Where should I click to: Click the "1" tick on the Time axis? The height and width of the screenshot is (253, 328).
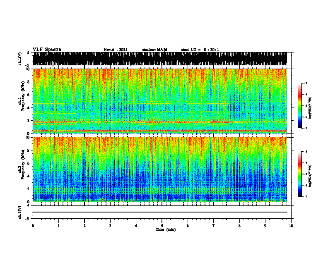(58, 226)
